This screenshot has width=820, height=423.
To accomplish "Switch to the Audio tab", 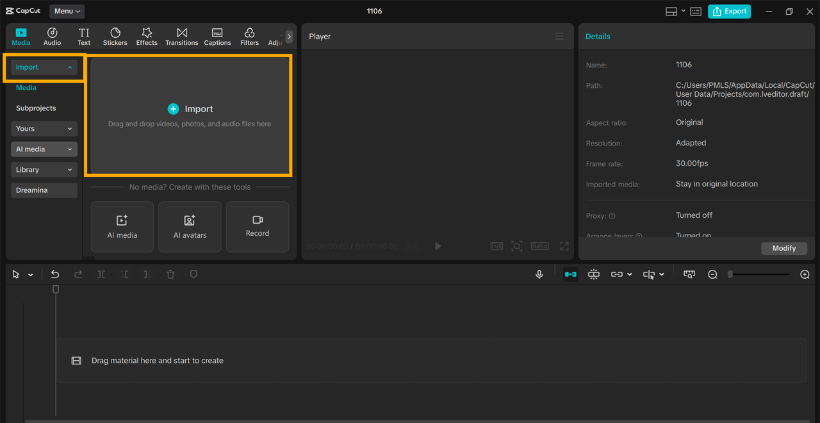I will pos(53,37).
